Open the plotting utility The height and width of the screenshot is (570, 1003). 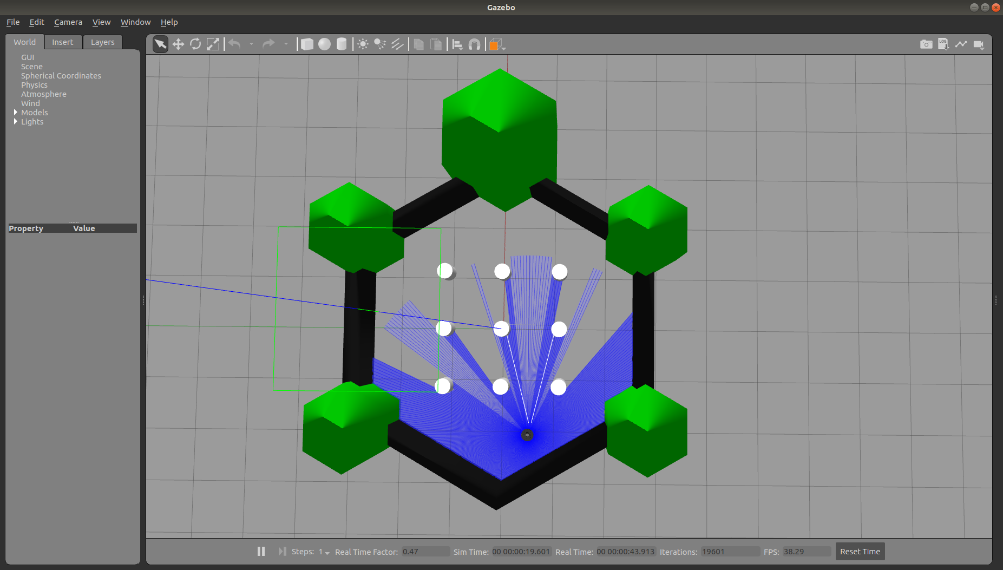click(961, 44)
